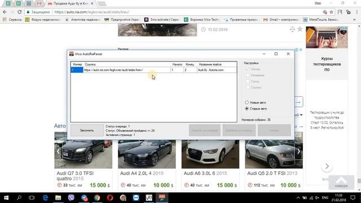Close the Продажа Ауди бу tab
The image size is (361, 203).
(92, 3)
